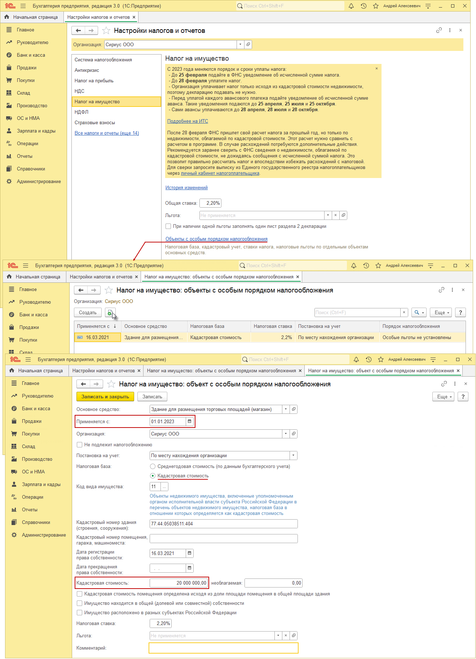The width and height of the screenshot is (476, 659).
Task: Click the home icon of 'Начальная страница' in top window
Action: (x=6, y=17)
